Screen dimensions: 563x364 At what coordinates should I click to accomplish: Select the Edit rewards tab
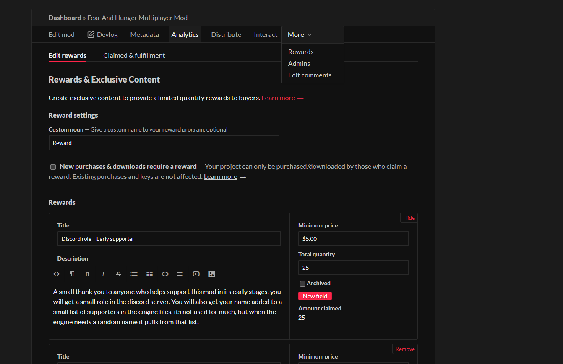(68, 56)
